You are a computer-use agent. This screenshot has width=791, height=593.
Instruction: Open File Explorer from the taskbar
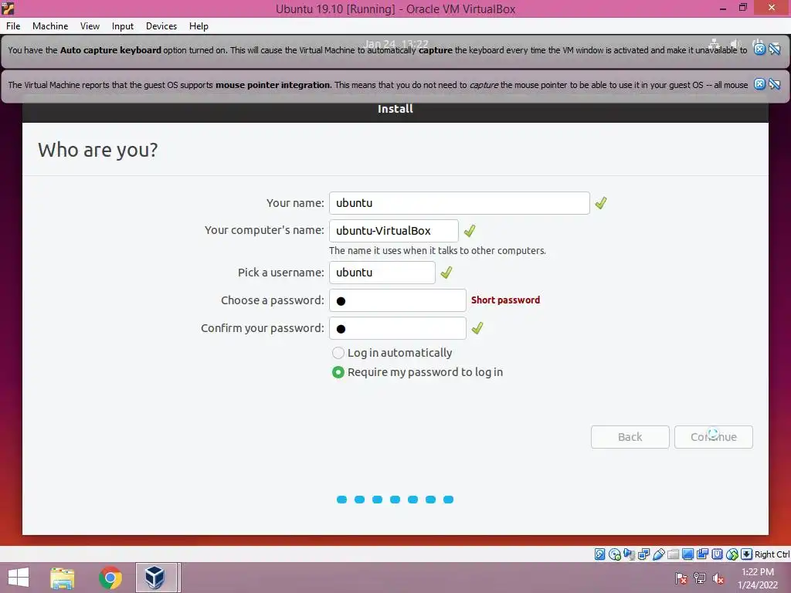(63, 578)
